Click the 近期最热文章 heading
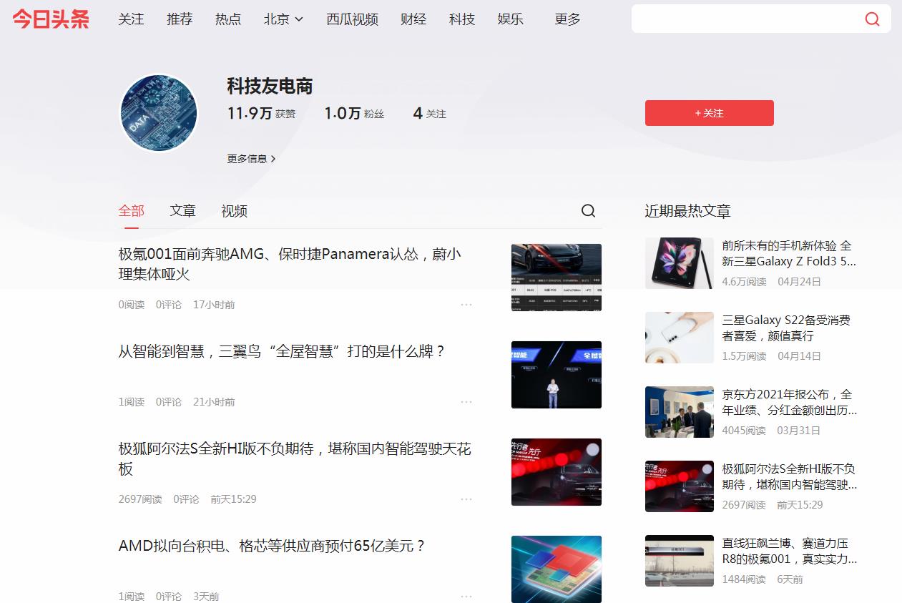 click(x=687, y=211)
